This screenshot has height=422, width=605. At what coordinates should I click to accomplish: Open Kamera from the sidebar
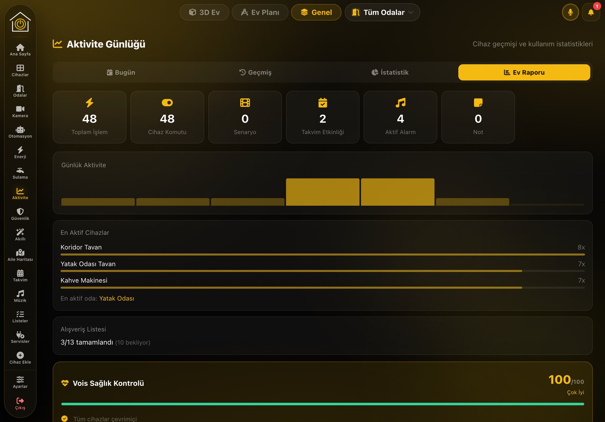coord(20,111)
